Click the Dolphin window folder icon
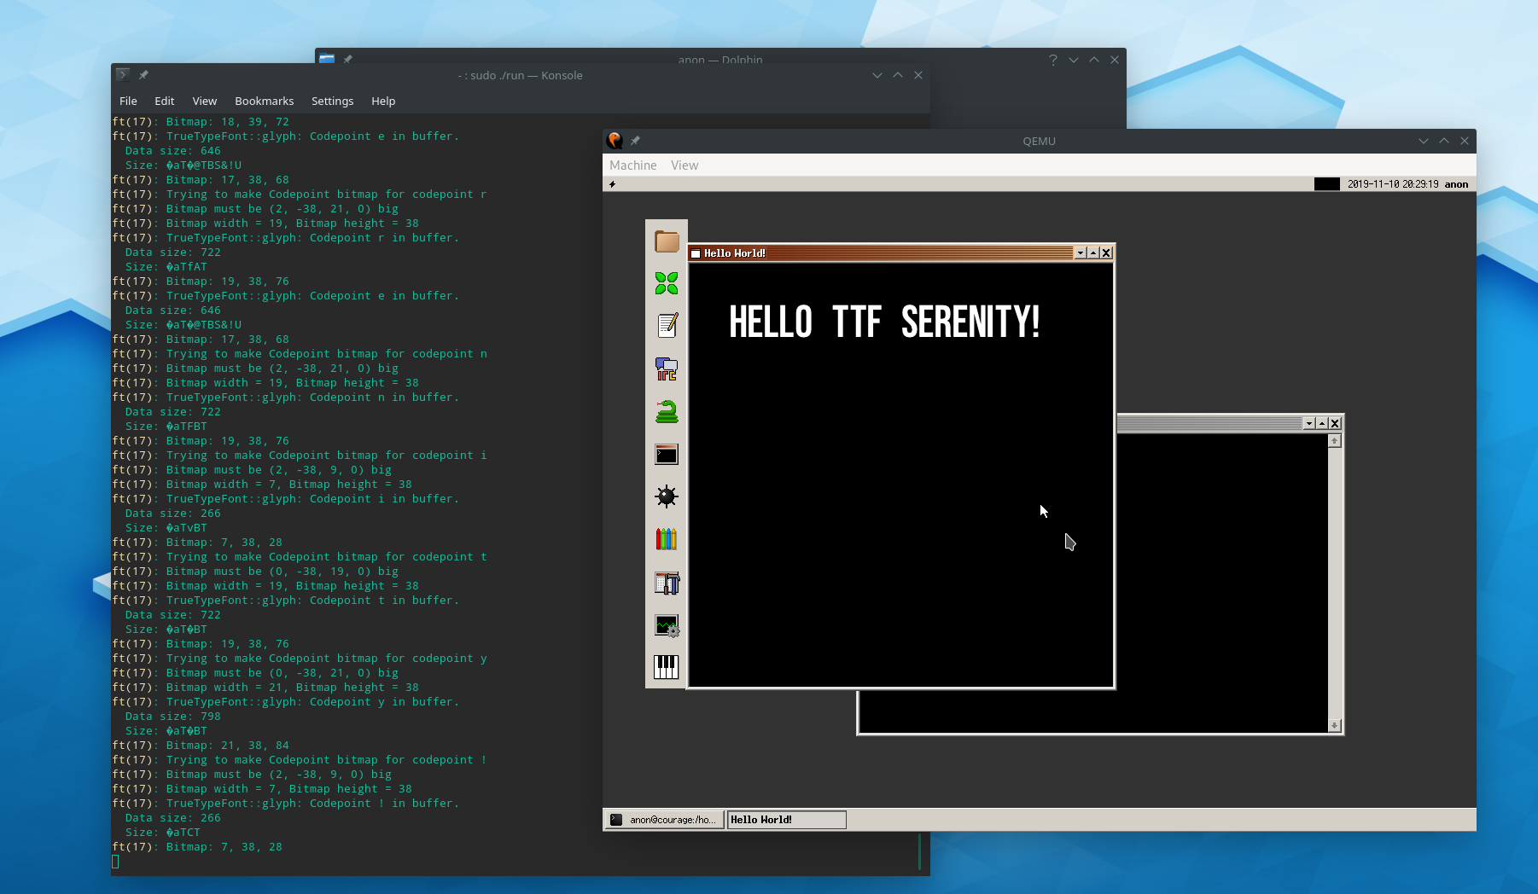This screenshot has height=894, width=1538. click(327, 60)
